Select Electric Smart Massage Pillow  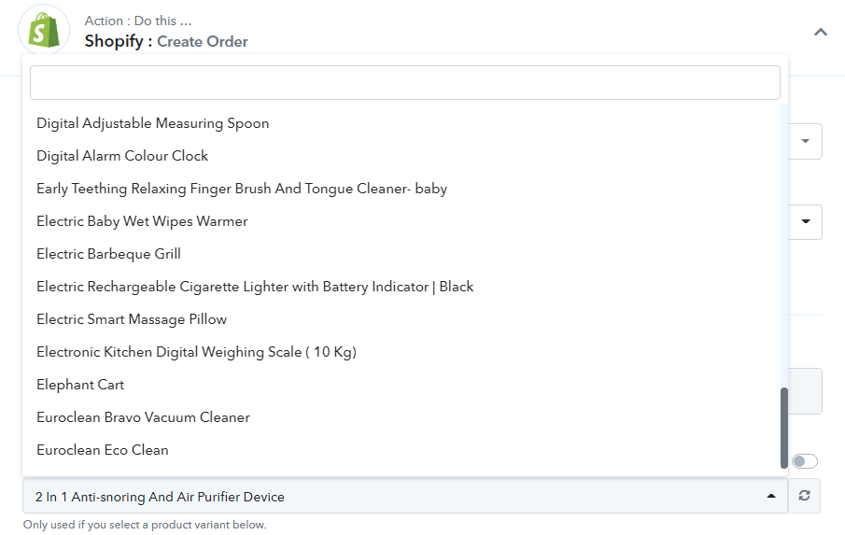click(x=132, y=319)
